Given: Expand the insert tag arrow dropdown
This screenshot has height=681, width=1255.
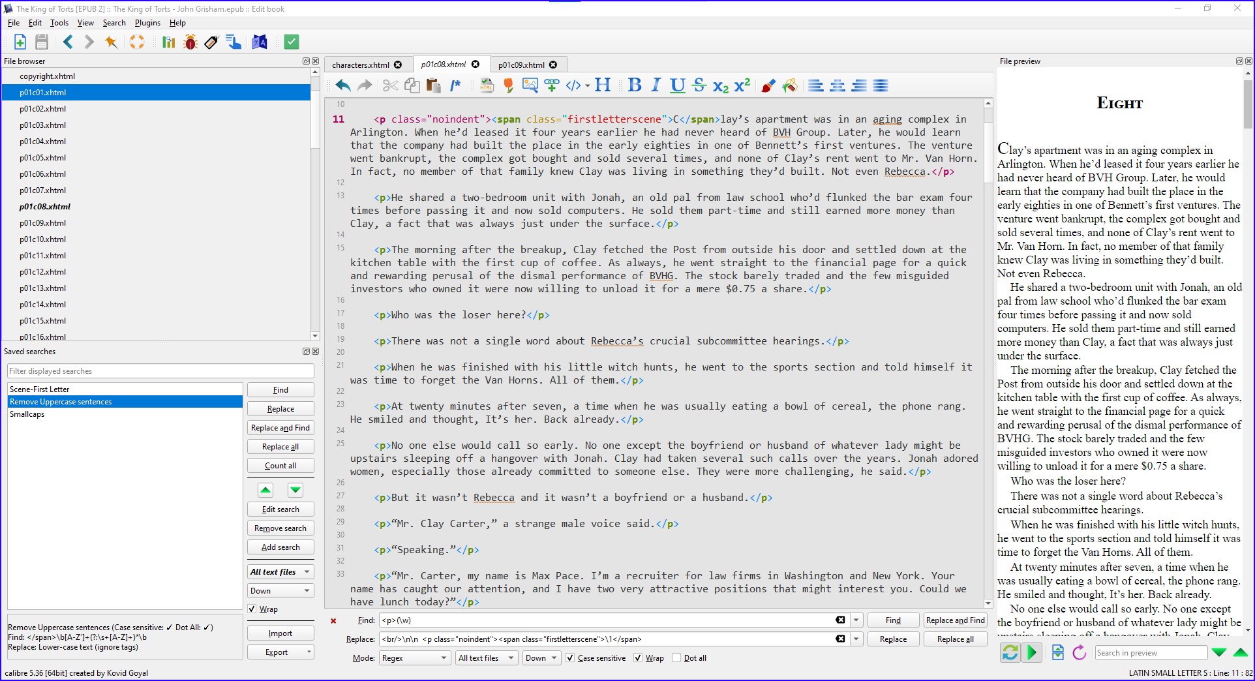Looking at the screenshot, I should [x=587, y=85].
